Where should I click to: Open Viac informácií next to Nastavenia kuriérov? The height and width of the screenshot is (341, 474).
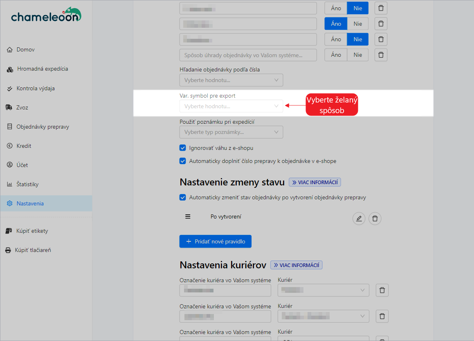point(296,265)
